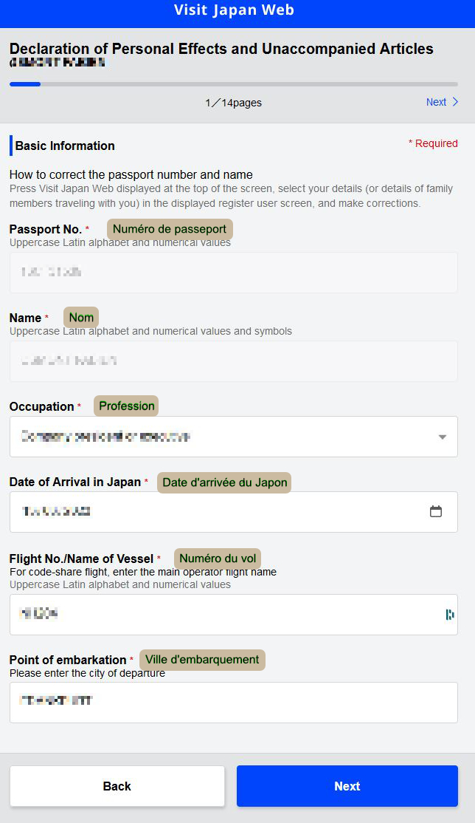Click the 'Profession' translation label

[126, 406]
